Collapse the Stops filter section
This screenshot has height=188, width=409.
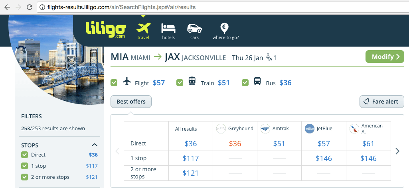coord(95,145)
